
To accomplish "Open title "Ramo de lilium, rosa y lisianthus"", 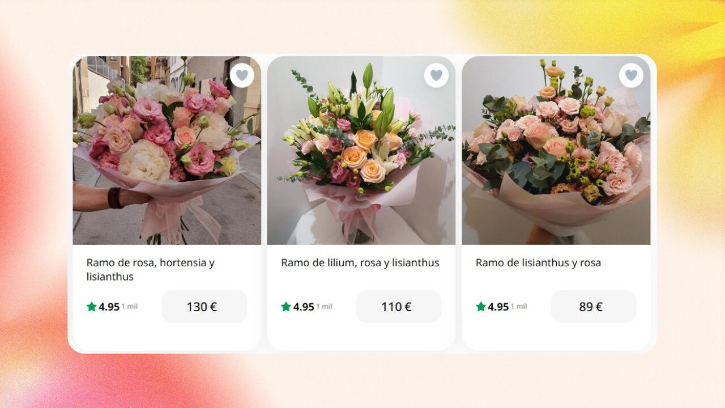I will pos(360,263).
